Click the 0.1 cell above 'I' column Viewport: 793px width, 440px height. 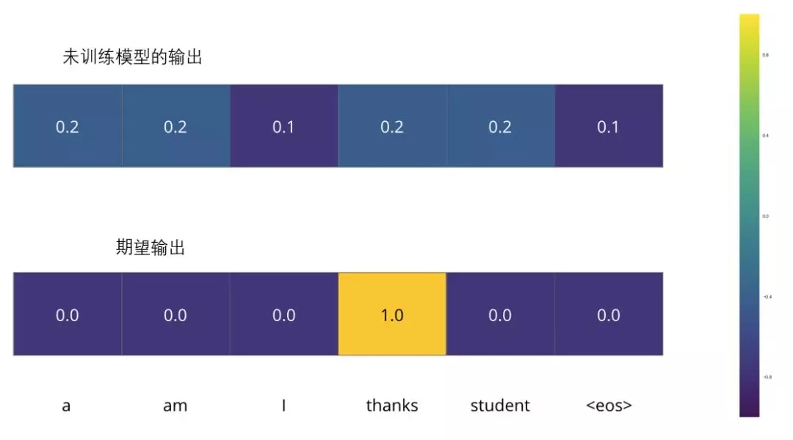[x=283, y=126]
